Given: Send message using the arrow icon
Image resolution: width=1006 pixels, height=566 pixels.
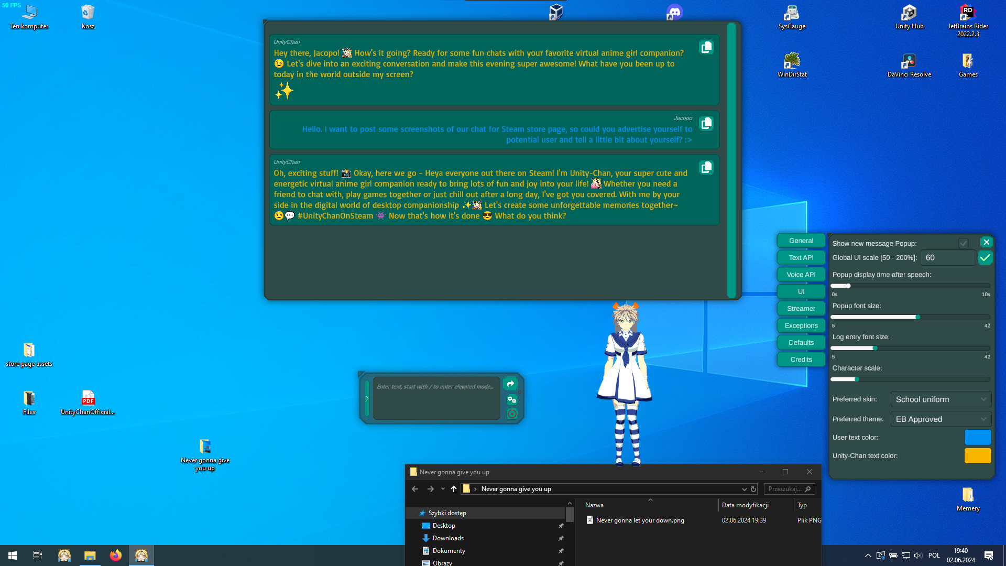Looking at the screenshot, I should point(510,384).
